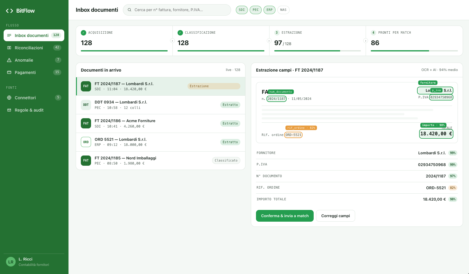Open DDT 0934 Lombardi S.r.l. row
This screenshot has width=469, height=274.
point(161,105)
